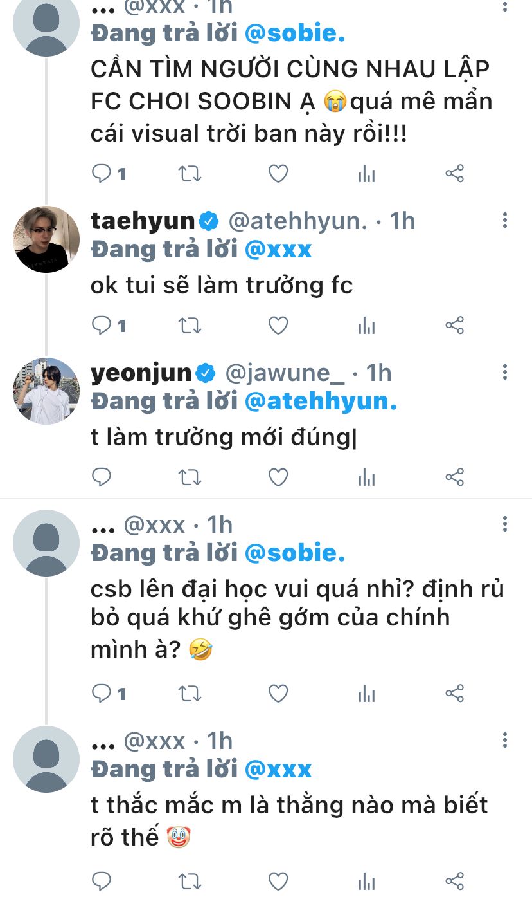The width and height of the screenshot is (532, 897).
Task: Like yeonjun's reply tweet
Action: [x=278, y=477]
